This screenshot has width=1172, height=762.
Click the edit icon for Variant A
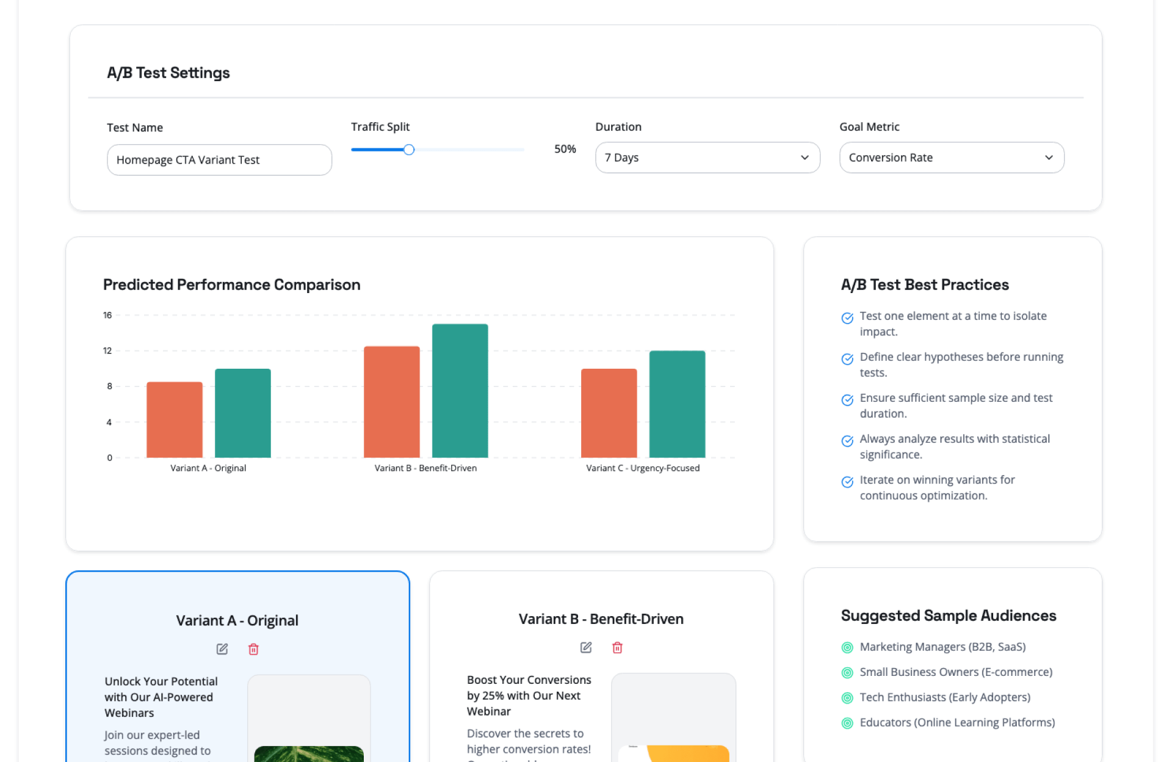222,649
